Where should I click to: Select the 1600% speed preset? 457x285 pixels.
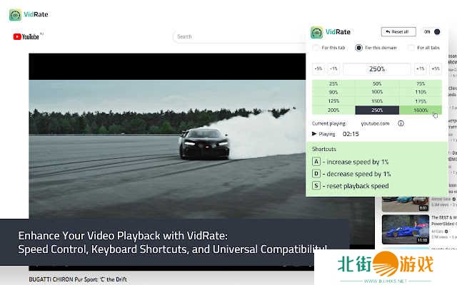[x=420, y=110]
